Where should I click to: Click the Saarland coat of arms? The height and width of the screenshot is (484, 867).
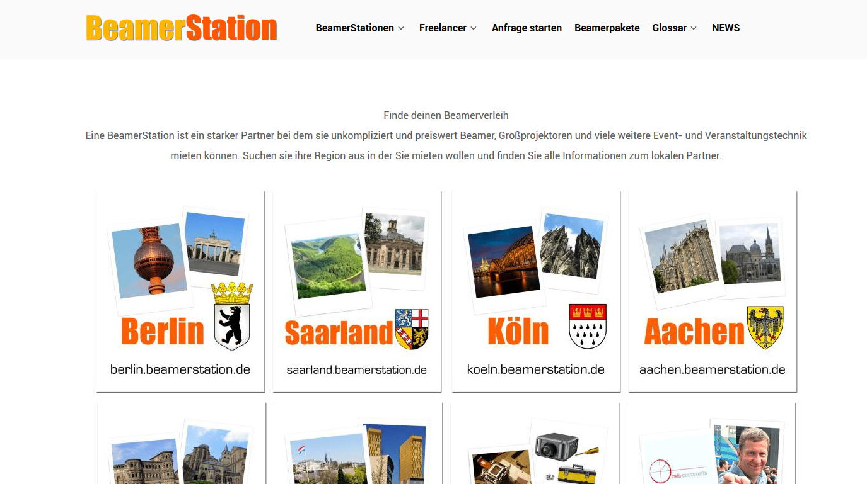(x=412, y=329)
